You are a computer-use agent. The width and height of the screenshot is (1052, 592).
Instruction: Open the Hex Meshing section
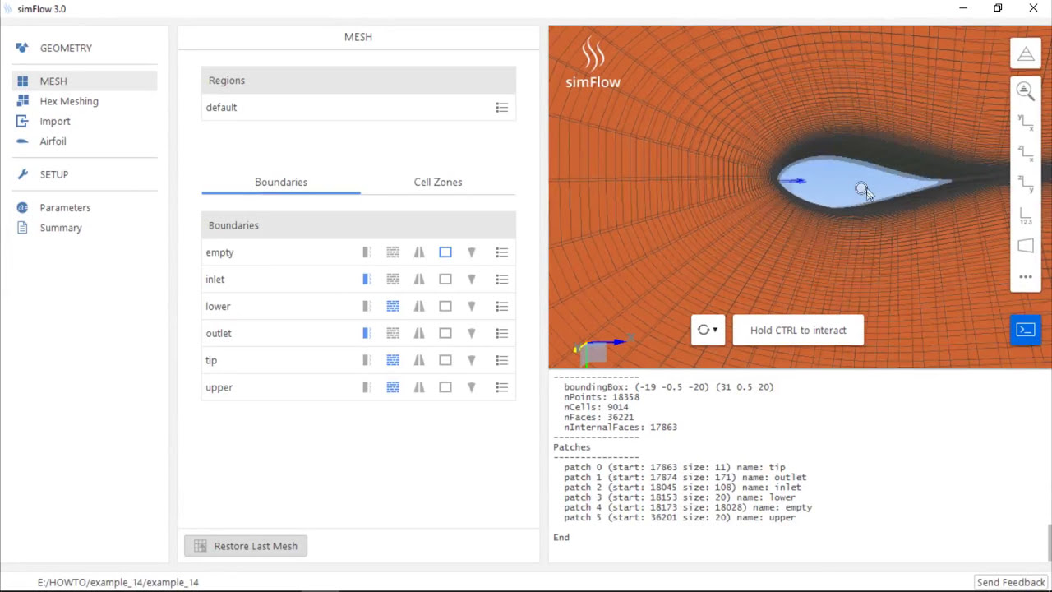(69, 100)
